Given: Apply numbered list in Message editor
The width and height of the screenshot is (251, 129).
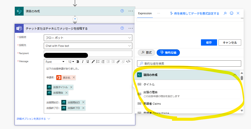Looking at the screenshot, I should coord(103,62).
